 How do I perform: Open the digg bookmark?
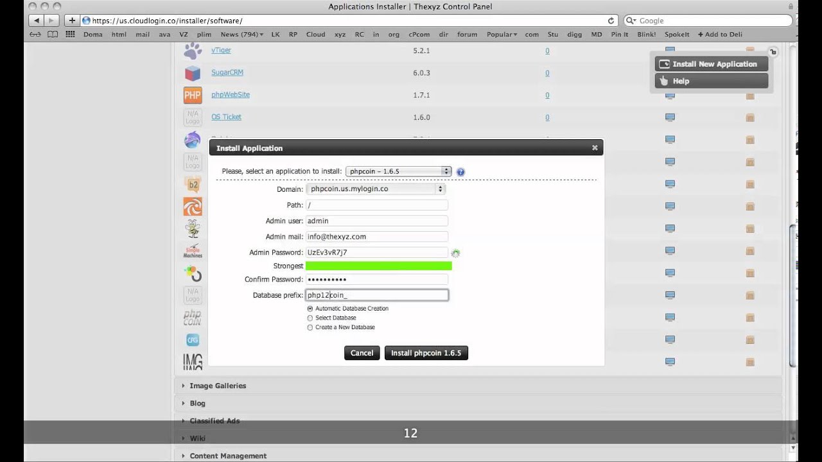coord(573,35)
